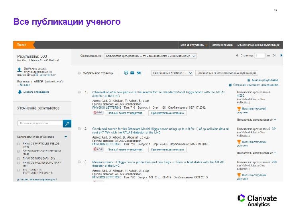This screenshot has height=215, width=287.
Task: Click the More link under search query
Action: [x=25, y=85]
